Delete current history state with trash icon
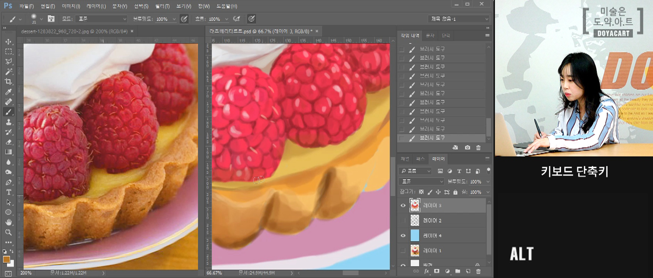The height and width of the screenshot is (278, 653). tap(478, 148)
